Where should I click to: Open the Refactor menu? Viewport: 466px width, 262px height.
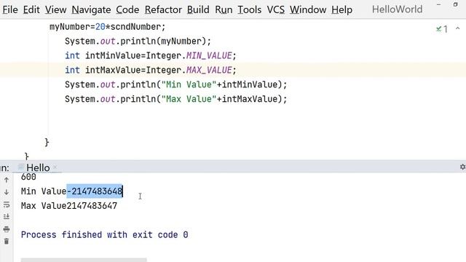[163, 9]
